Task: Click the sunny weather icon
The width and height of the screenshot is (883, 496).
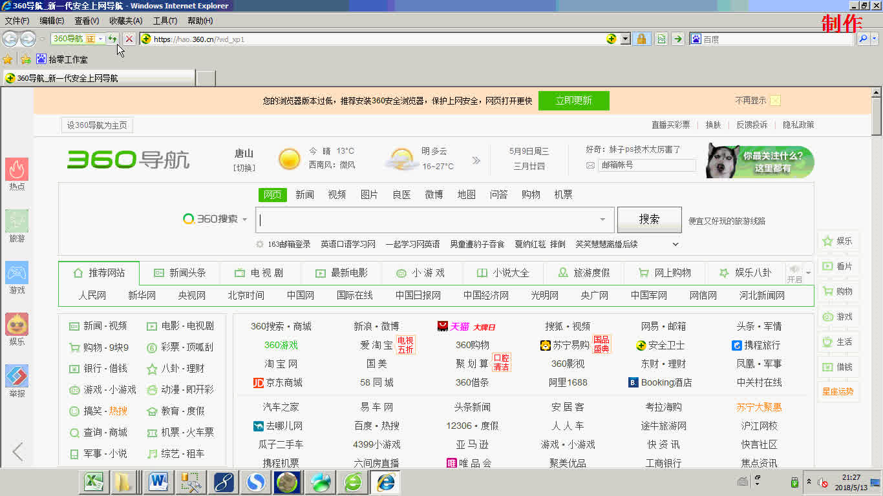Action: click(289, 159)
